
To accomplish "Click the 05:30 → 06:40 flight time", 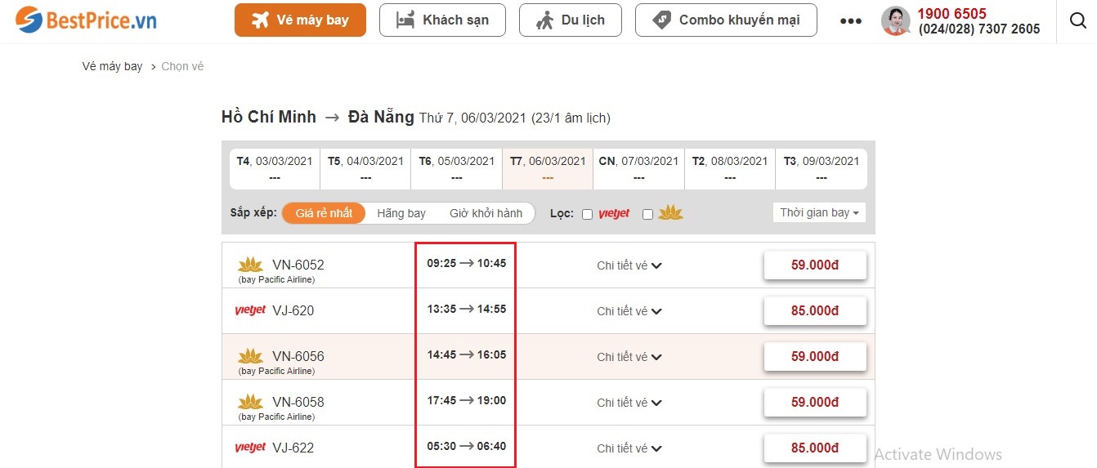I will [x=467, y=447].
